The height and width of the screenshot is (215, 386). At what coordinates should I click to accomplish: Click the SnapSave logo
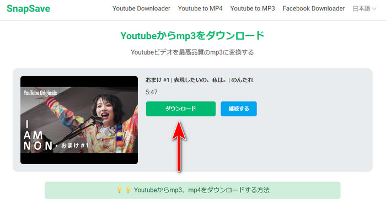pyautogui.click(x=28, y=9)
